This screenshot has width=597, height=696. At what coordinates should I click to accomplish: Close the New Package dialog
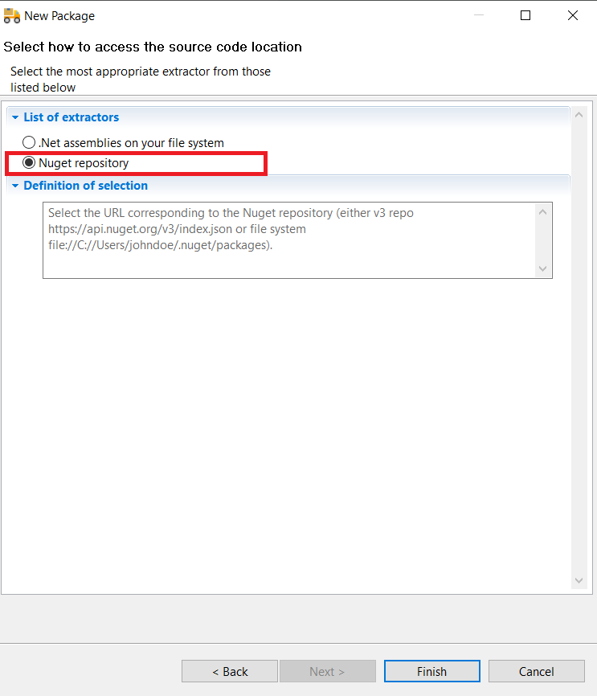[x=573, y=15]
